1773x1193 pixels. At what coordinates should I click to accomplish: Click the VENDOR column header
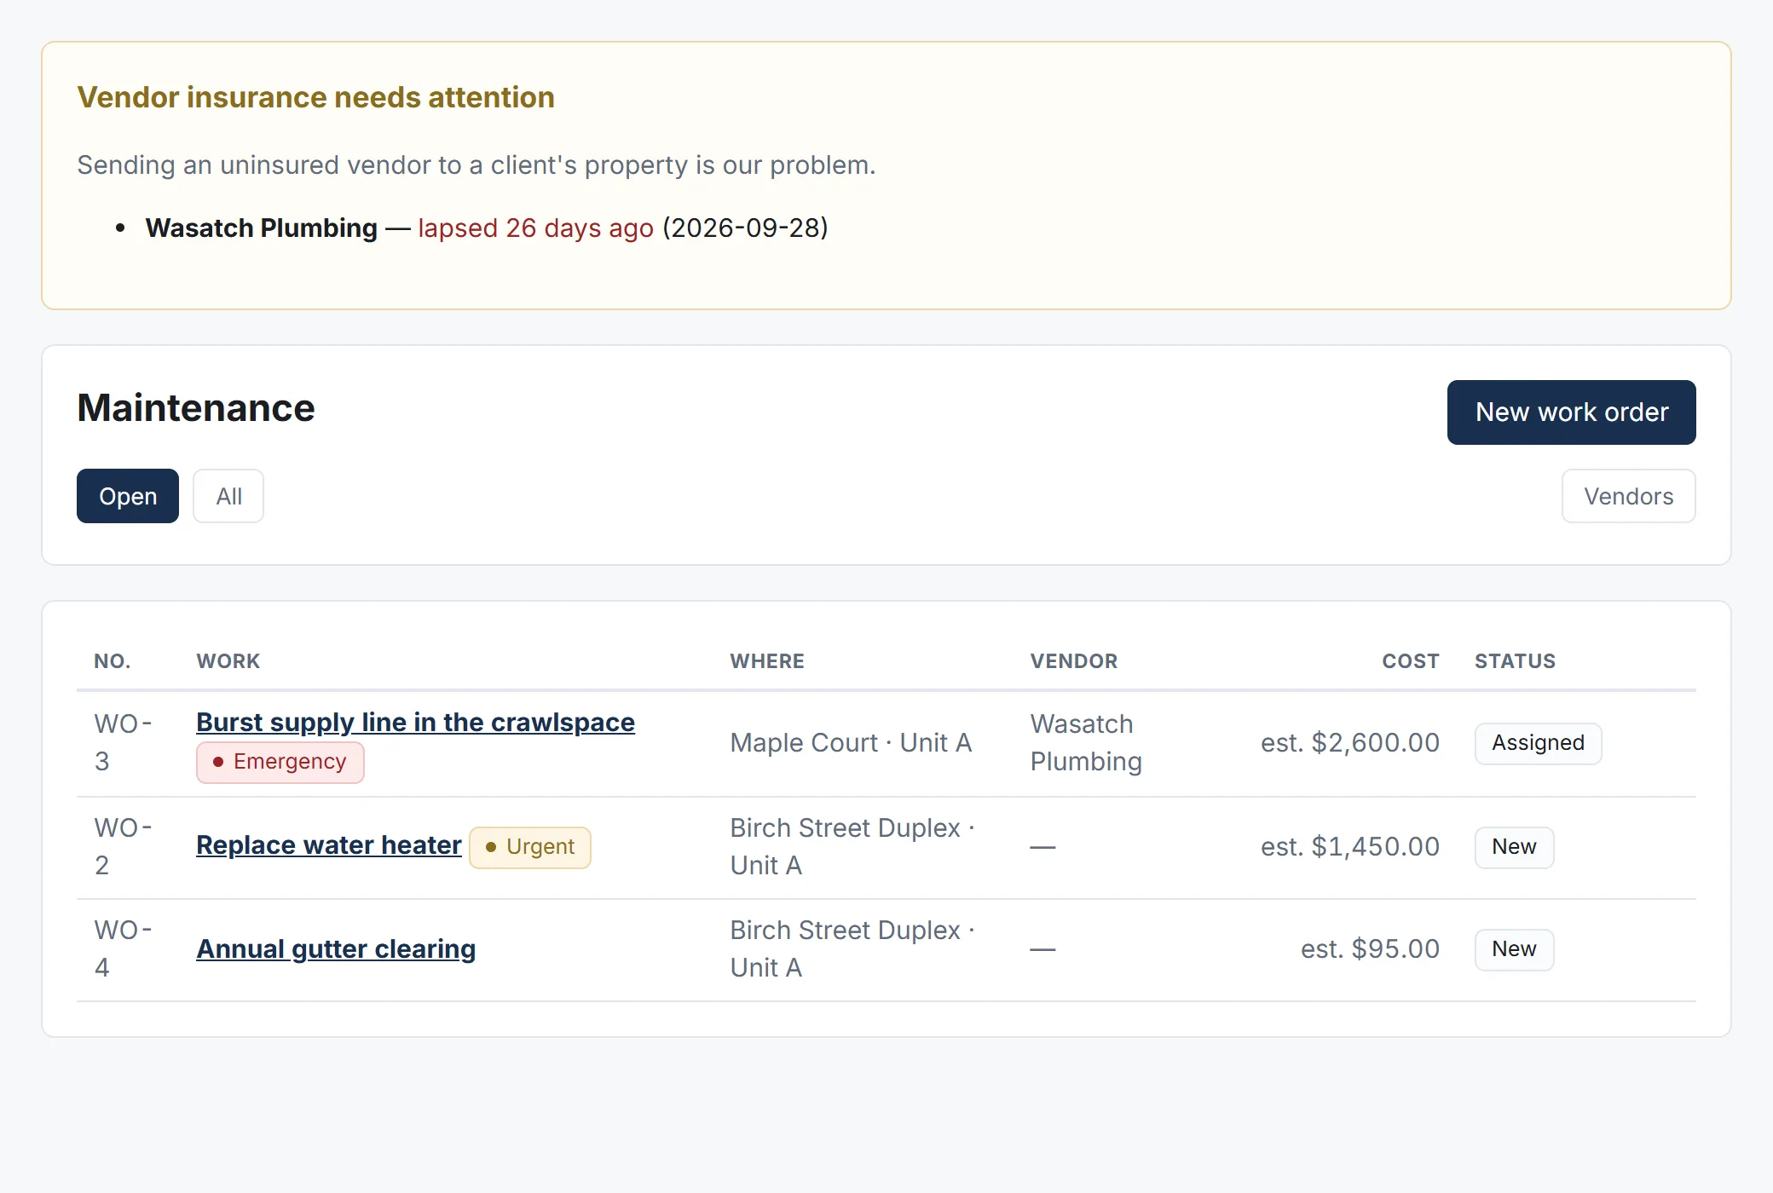(x=1074, y=661)
